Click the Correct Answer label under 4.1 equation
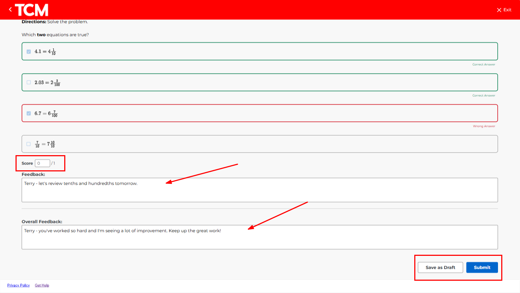 pyautogui.click(x=484, y=65)
